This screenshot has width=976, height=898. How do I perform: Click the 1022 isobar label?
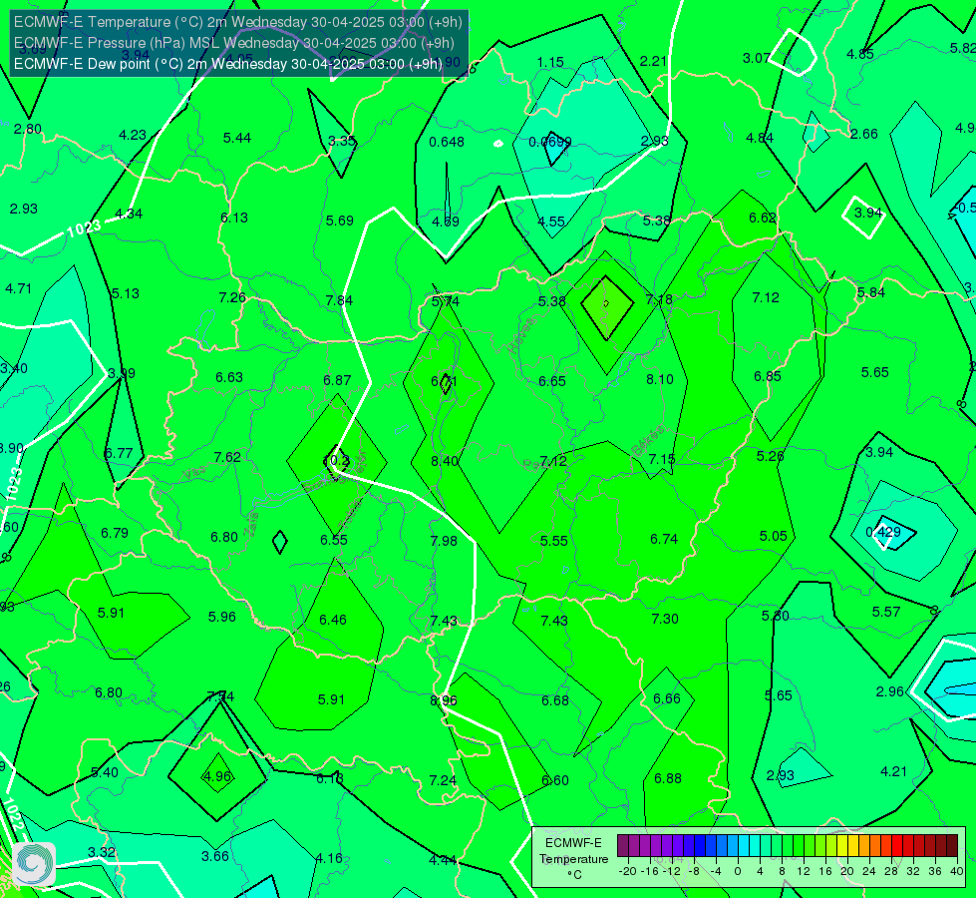[x=12, y=814]
